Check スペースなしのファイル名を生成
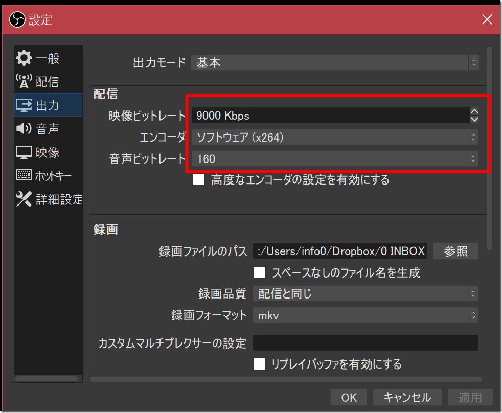This screenshot has width=502, height=413. tap(260, 272)
